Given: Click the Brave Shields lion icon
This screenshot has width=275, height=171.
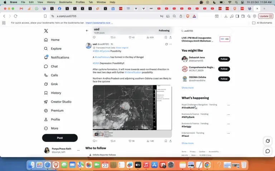Looking at the screenshot, I should coord(188,16).
